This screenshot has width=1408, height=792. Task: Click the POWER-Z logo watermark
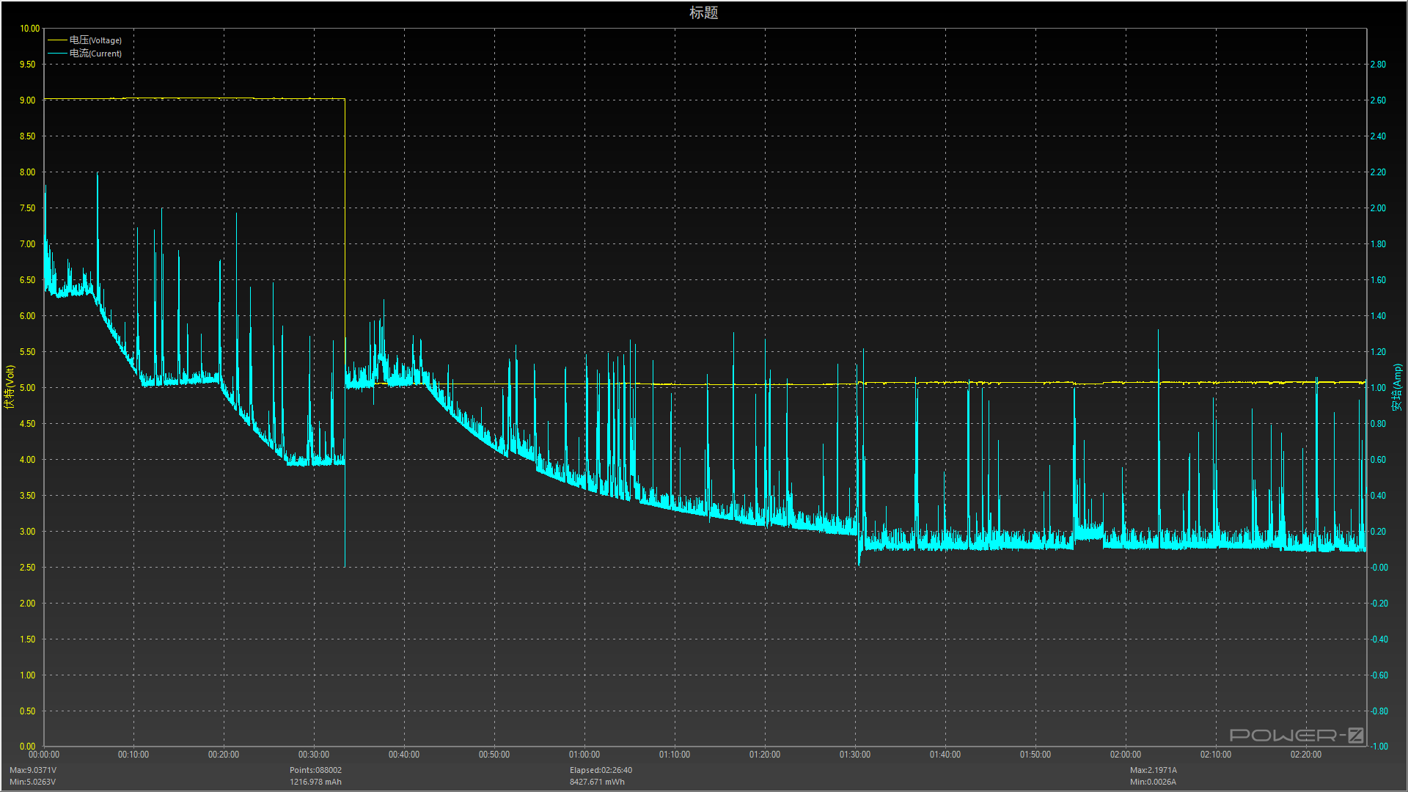pyautogui.click(x=1296, y=735)
